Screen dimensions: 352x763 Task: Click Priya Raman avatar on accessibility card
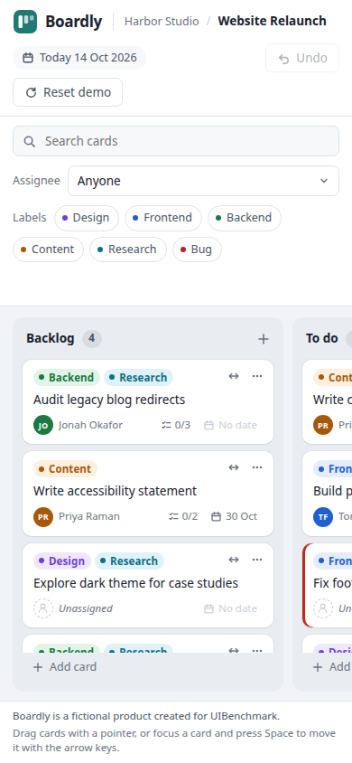tap(43, 516)
